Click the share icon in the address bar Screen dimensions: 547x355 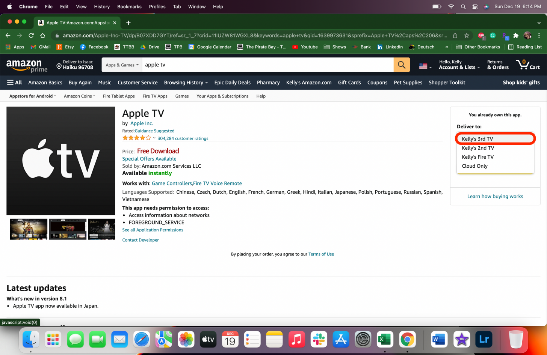[455, 35]
